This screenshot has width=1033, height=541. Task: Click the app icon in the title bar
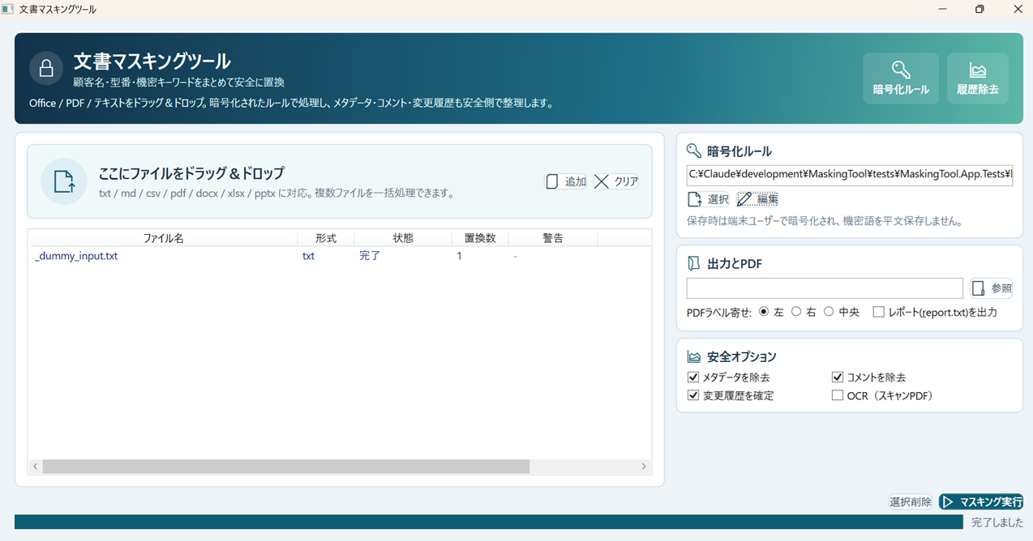(8, 10)
